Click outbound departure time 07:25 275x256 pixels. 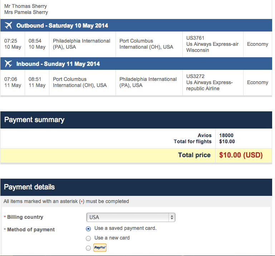pyautogui.click(x=11, y=41)
